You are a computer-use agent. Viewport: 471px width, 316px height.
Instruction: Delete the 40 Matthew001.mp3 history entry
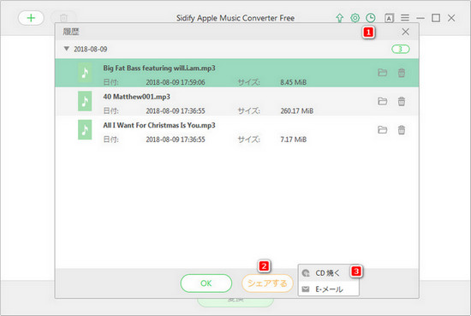pyautogui.click(x=402, y=101)
